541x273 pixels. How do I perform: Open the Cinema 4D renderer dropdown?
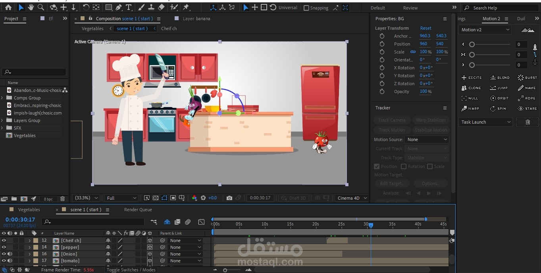tap(352, 198)
